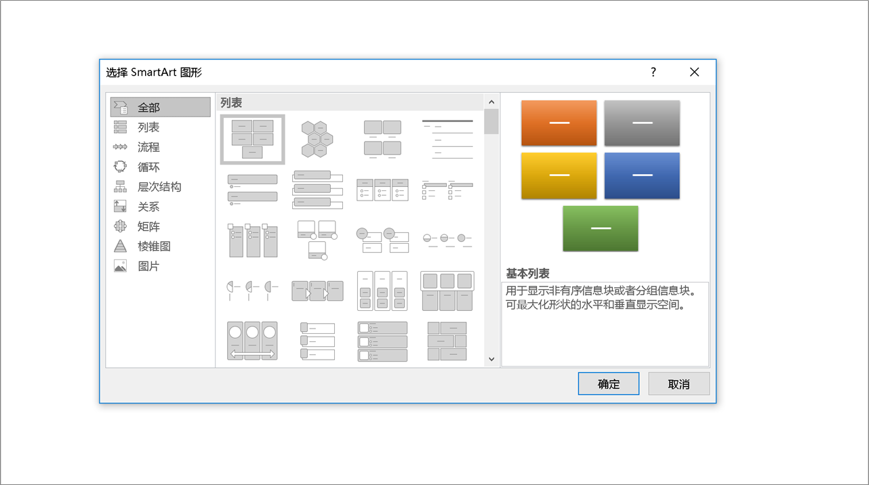869x485 pixels.
Task: Close the SmartArt dialog
Action: (x=694, y=72)
